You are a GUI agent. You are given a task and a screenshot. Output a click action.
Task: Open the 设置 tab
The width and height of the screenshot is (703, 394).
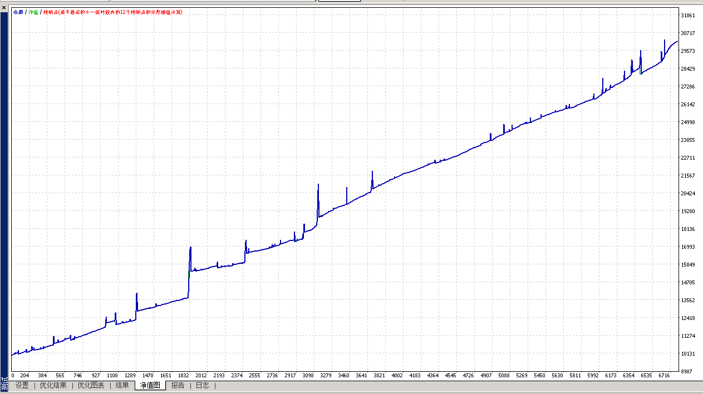tap(22, 385)
